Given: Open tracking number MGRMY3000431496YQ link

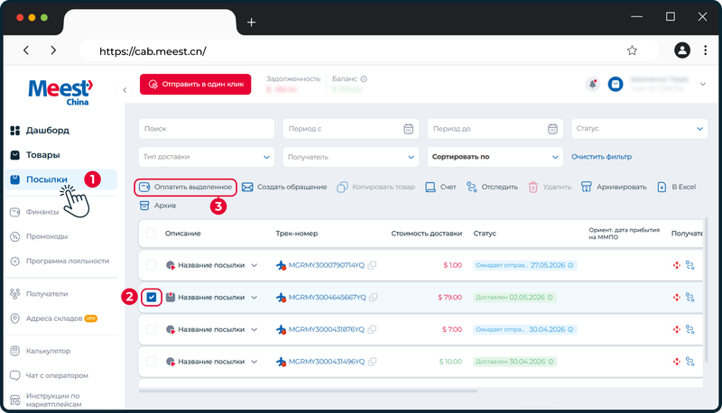Looking at the screenshot, I should pyautogui.click(x=326, y=362).
